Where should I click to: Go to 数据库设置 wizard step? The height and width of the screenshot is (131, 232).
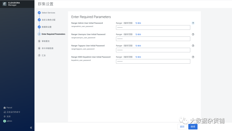click(x=47, y=27)
